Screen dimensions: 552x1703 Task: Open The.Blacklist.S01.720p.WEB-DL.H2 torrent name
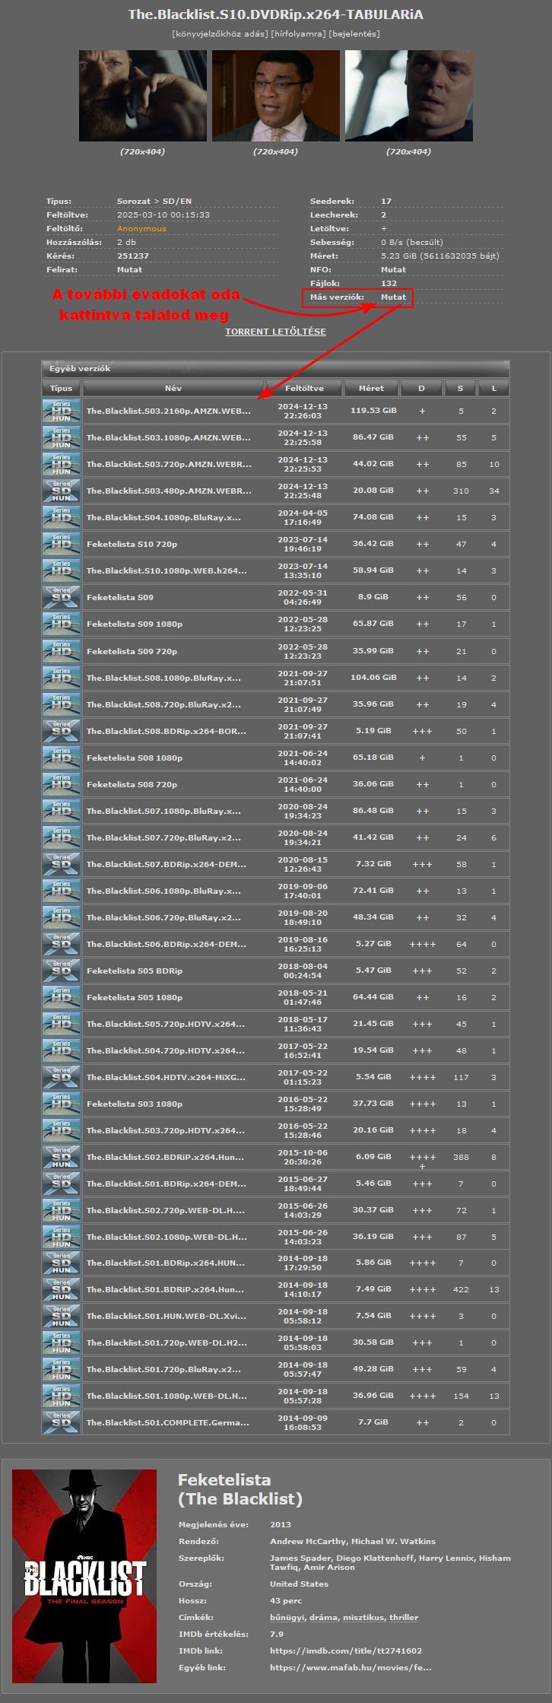pos(167,1342)
